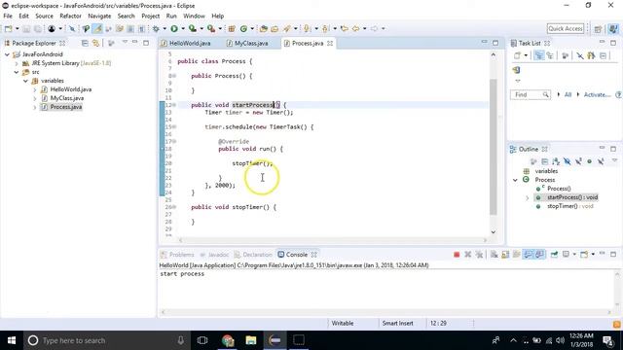Collapse the src folder
Viewport: 623px width, 350px height.
coord(17,72)
